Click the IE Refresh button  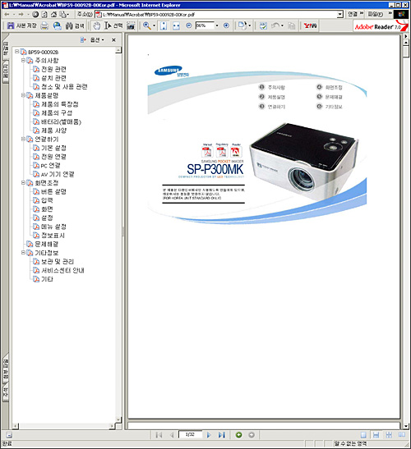pos(44,14)
